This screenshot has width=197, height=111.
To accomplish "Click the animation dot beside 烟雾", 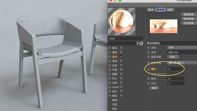I will (109, 74).
